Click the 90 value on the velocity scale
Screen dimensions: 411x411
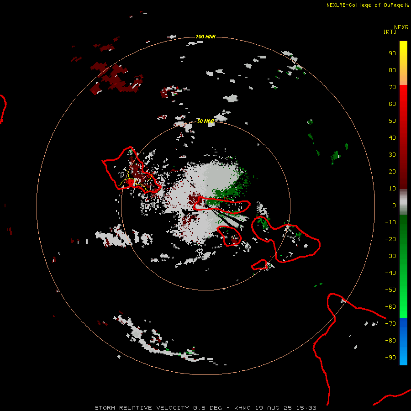pyautogui.click(x=392, y=53)
